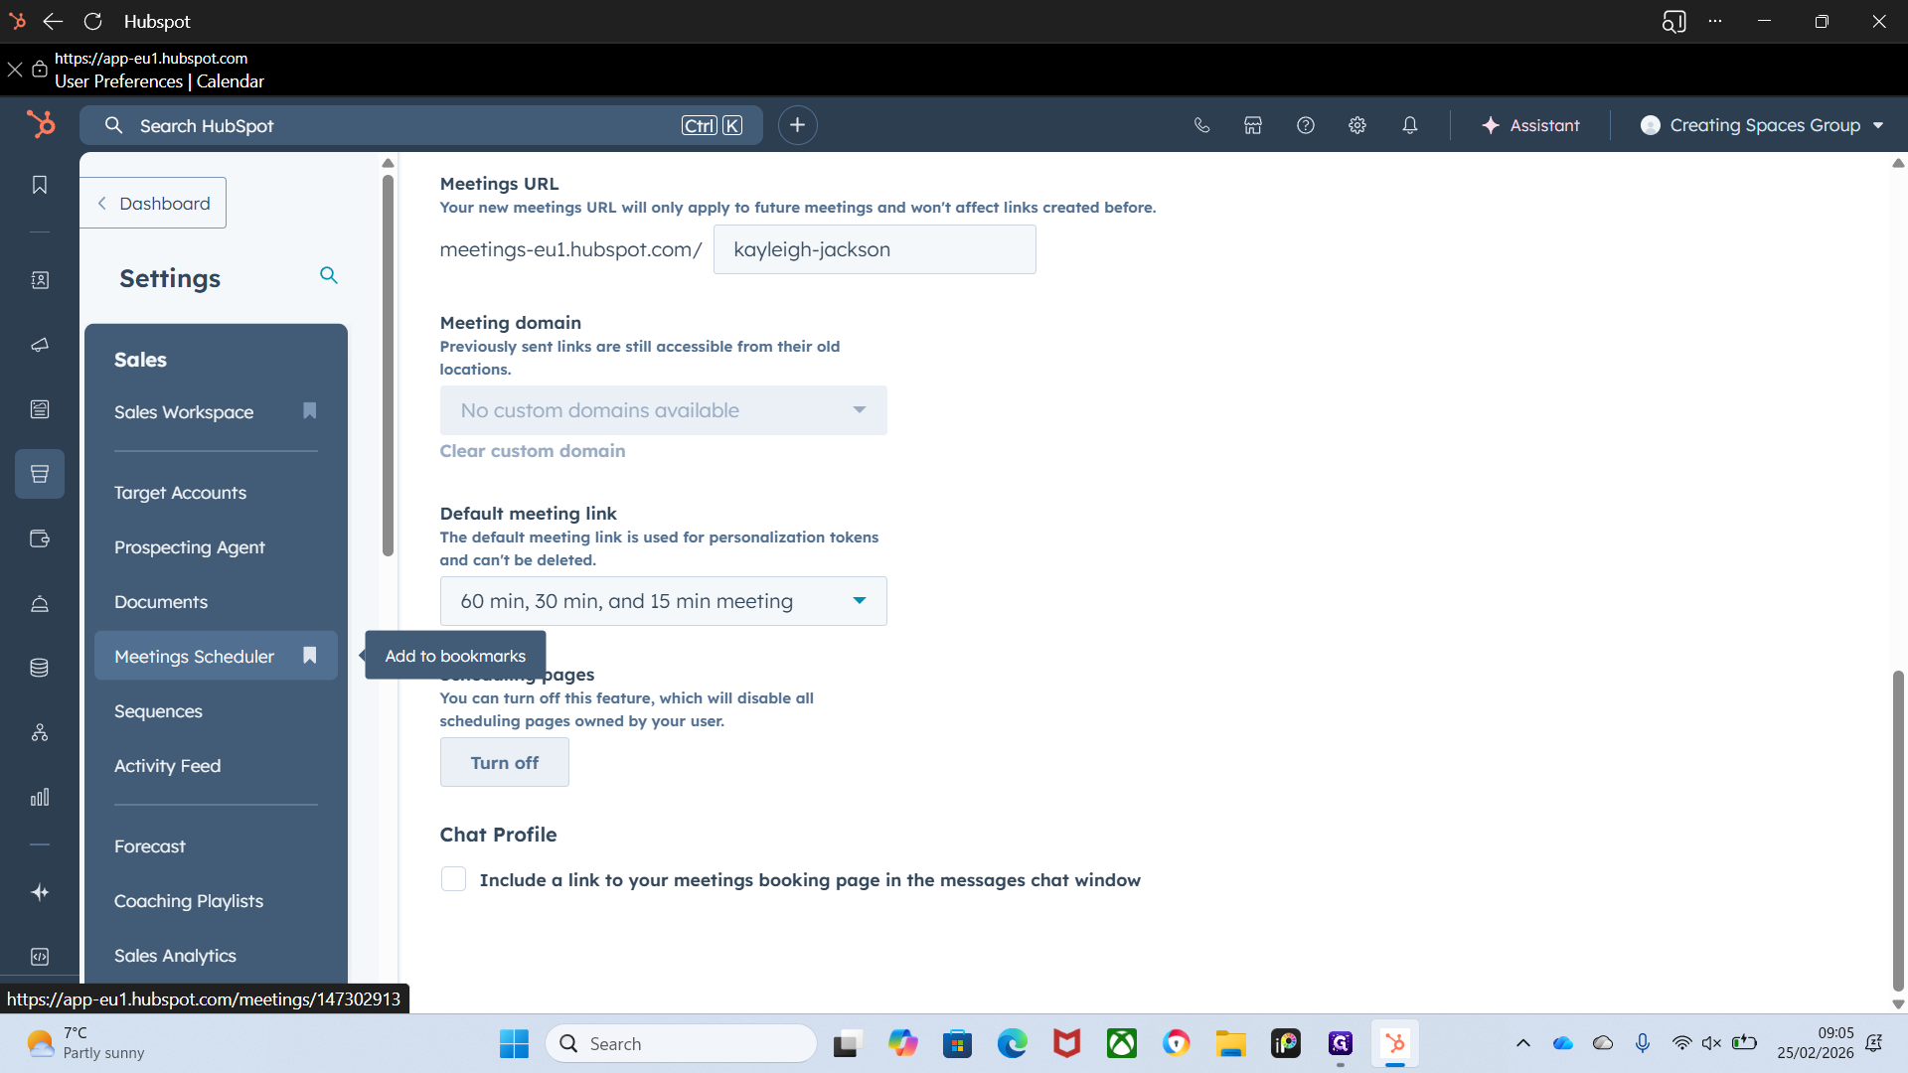Open Sales Analytics settings
The height and width of the screenshot is (1073, 1908).
tap(175, 956)
